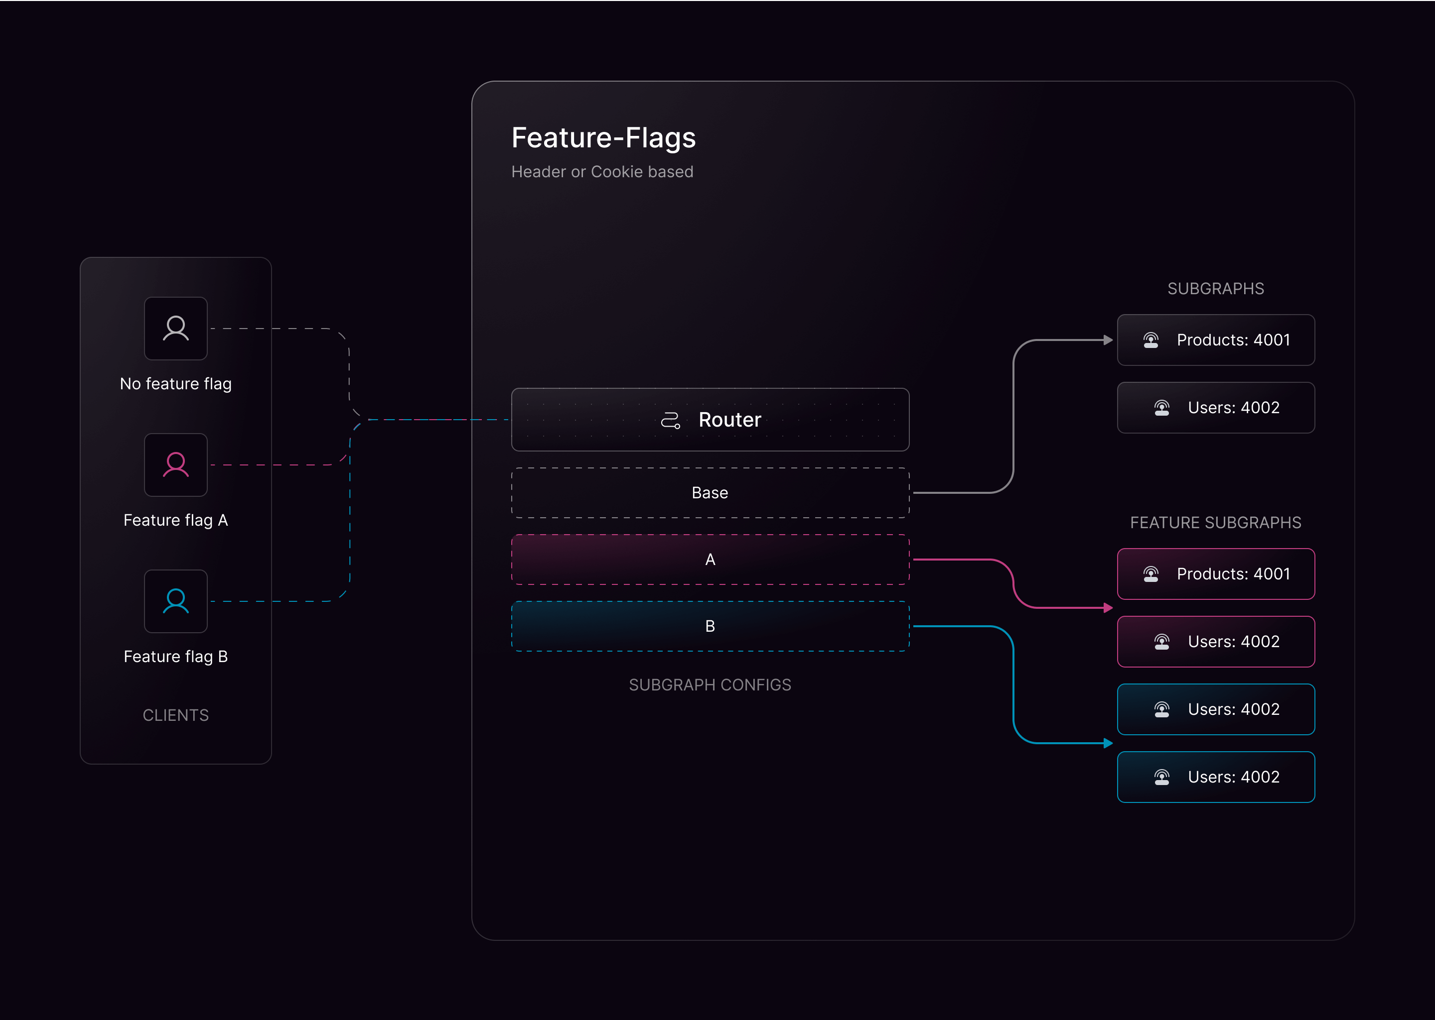1435x1020 pixels.
Task: Click the gray No feature flag user icon
Action: [x=175, y=329]
